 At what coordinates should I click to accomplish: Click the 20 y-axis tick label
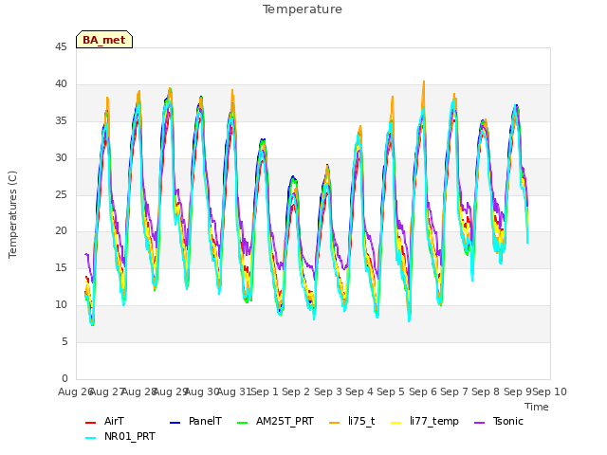coord(61,230)
